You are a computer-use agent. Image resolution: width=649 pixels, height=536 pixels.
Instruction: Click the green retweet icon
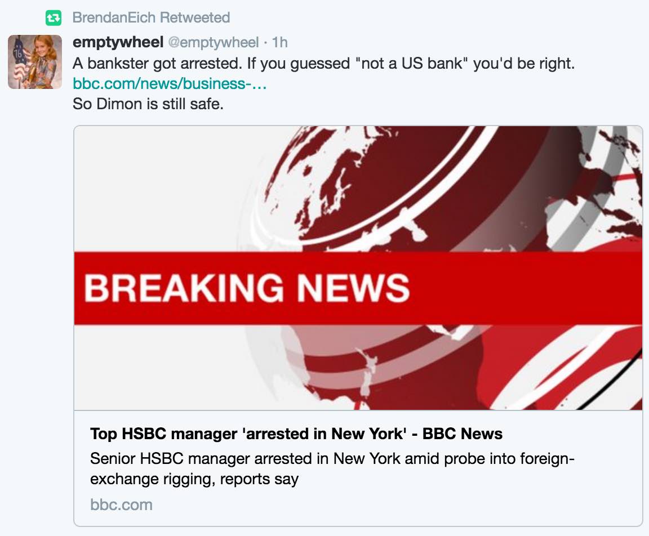(x=53, y=18)
